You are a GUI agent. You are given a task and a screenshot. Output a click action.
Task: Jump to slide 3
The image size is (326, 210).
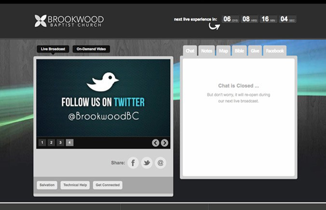60,142
